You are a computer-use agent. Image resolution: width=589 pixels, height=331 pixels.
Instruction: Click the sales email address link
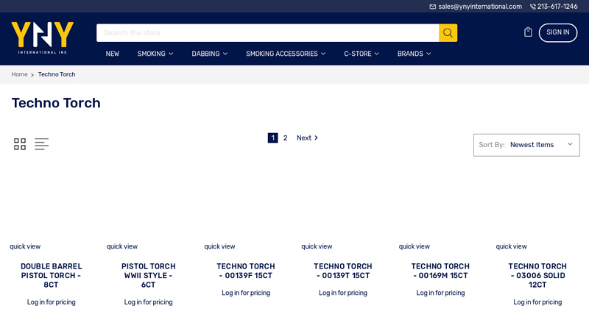tap(479, 7)
